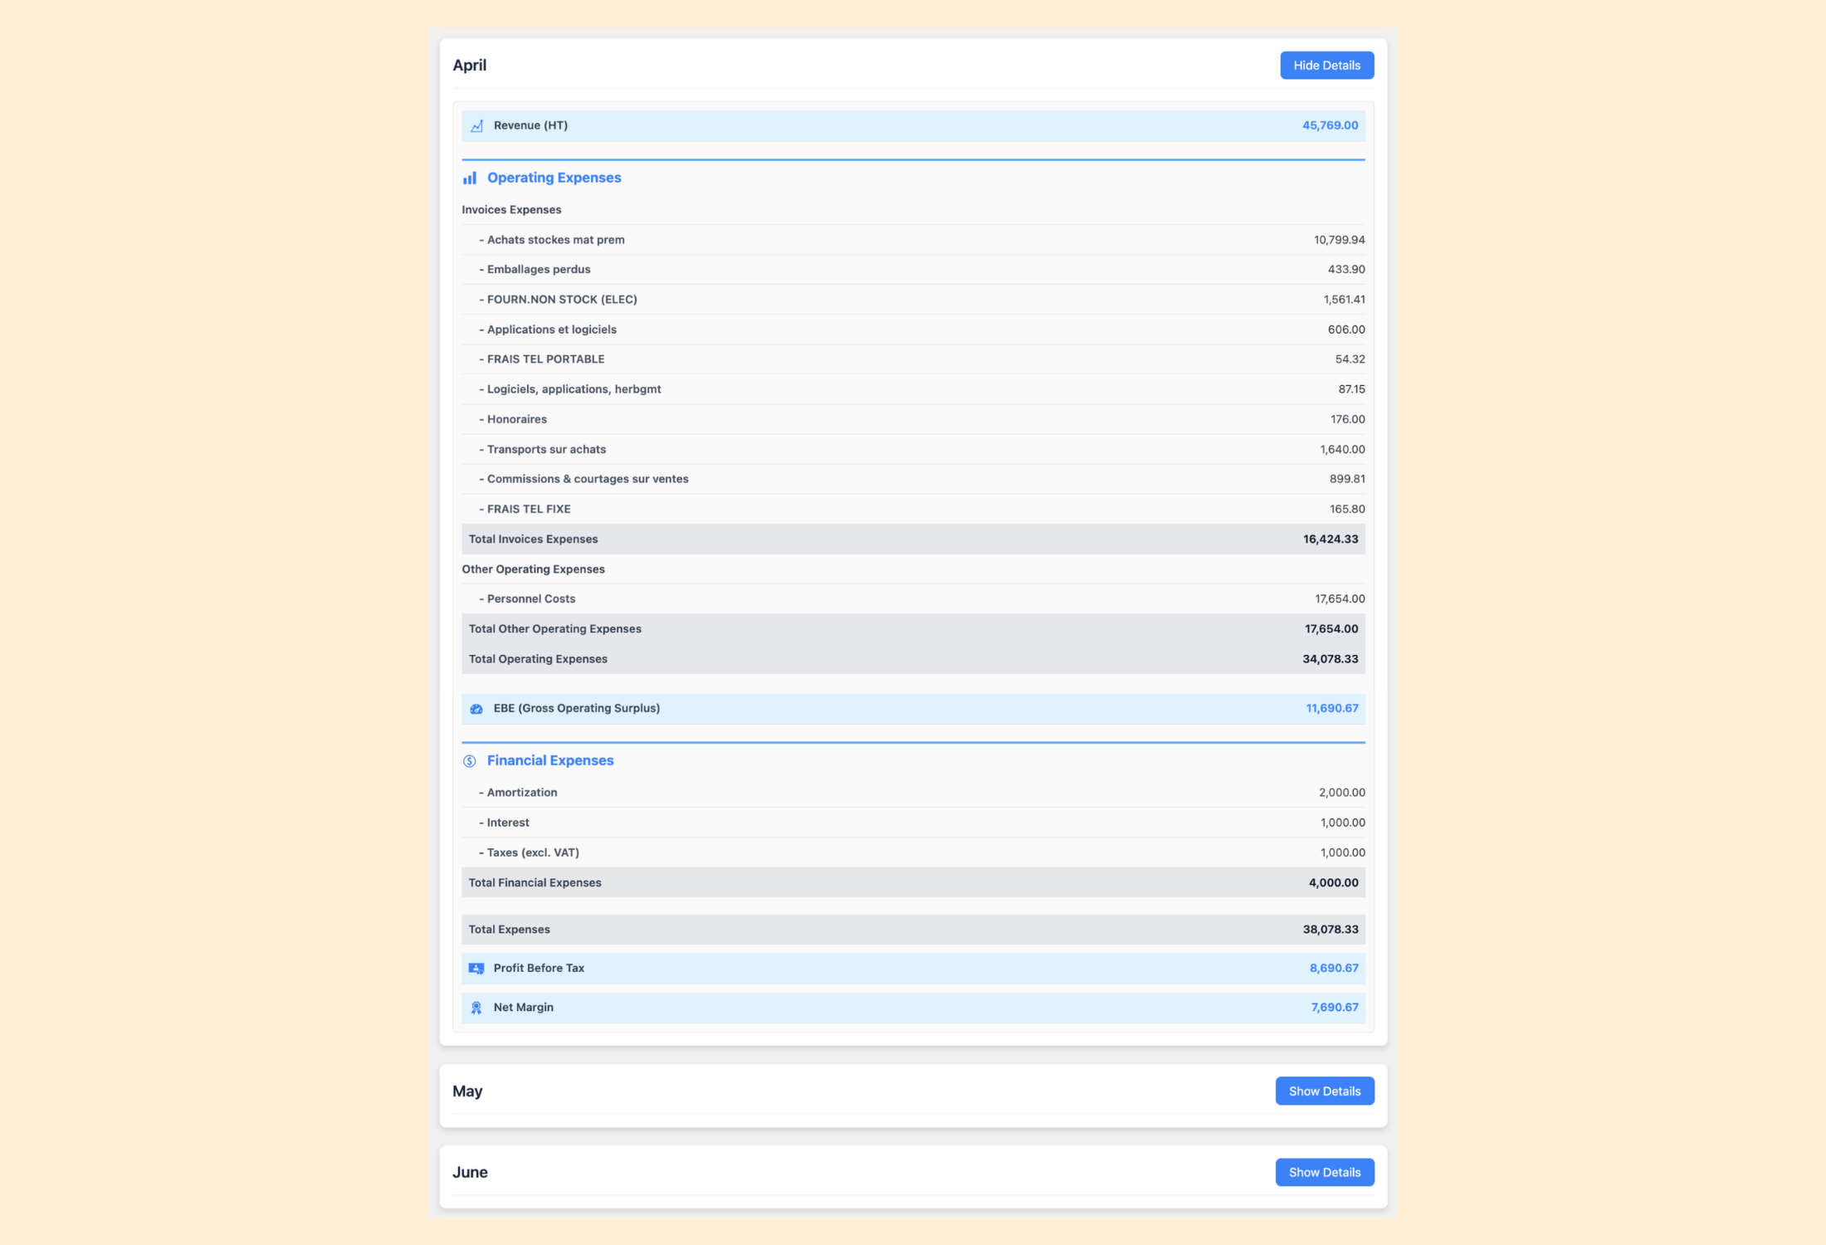Click the Operating Expenses heading
The image size is (1826, 1245).
point(554,178)
